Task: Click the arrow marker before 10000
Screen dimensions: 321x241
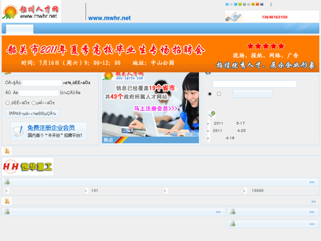Action: coord(245,191)
